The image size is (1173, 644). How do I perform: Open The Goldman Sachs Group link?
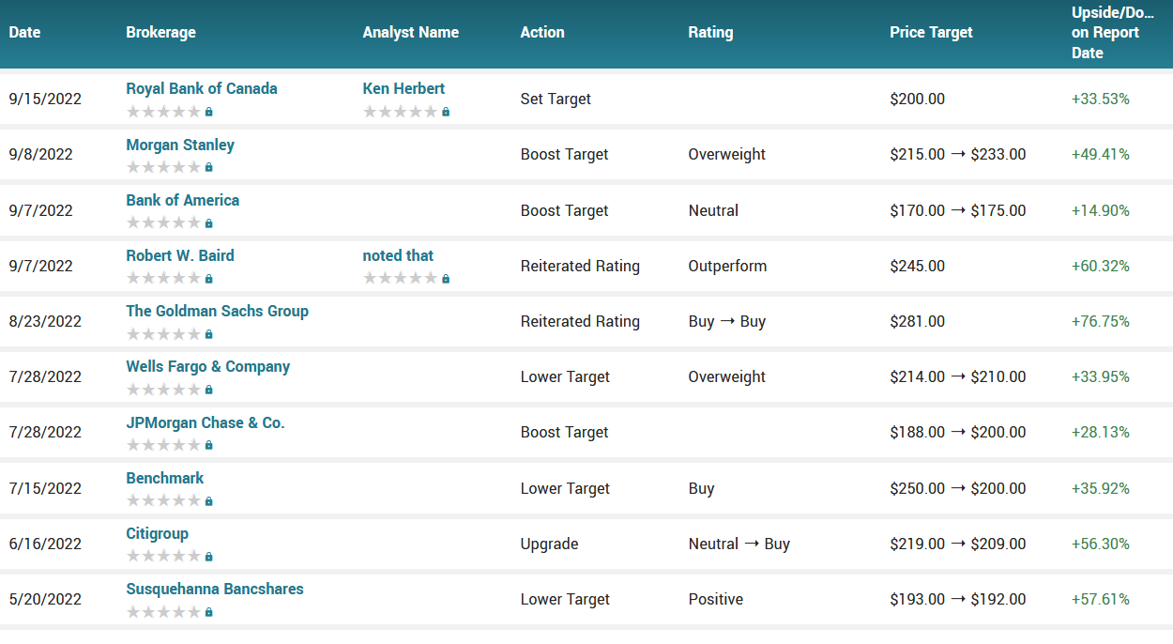pos(218,311)
